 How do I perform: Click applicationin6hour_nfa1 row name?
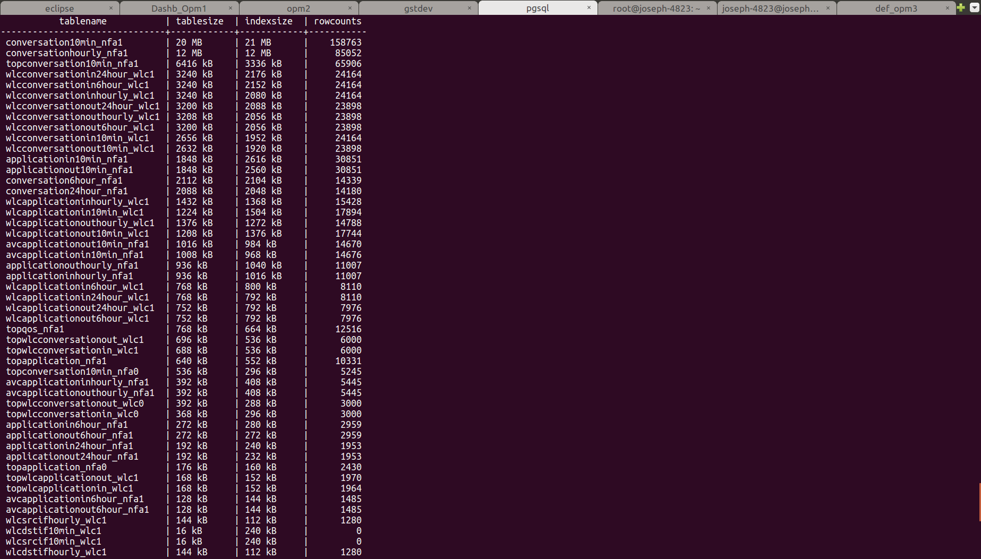(x=67, y=425)
